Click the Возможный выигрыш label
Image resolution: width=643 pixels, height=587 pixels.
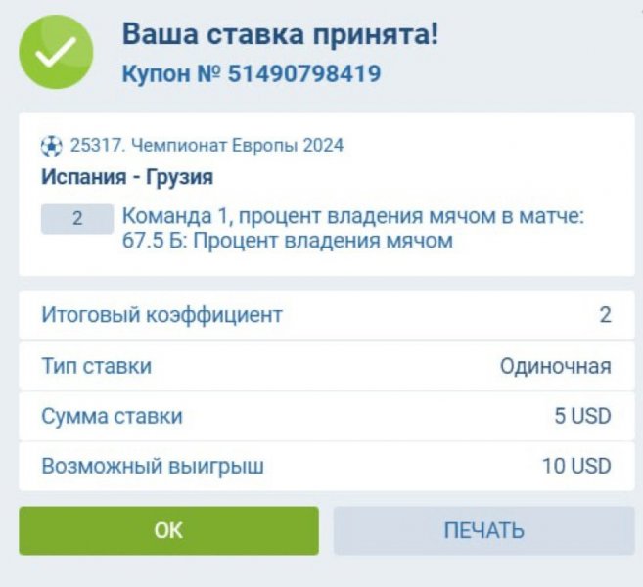tap(153, 467)
